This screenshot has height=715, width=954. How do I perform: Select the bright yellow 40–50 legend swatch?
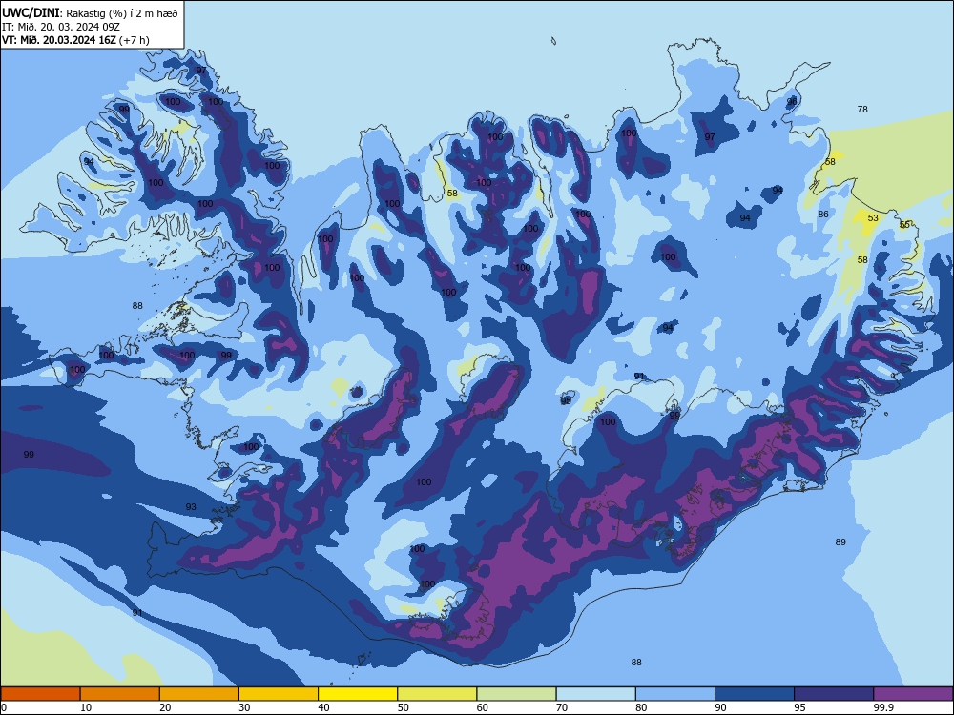point(358,694)
